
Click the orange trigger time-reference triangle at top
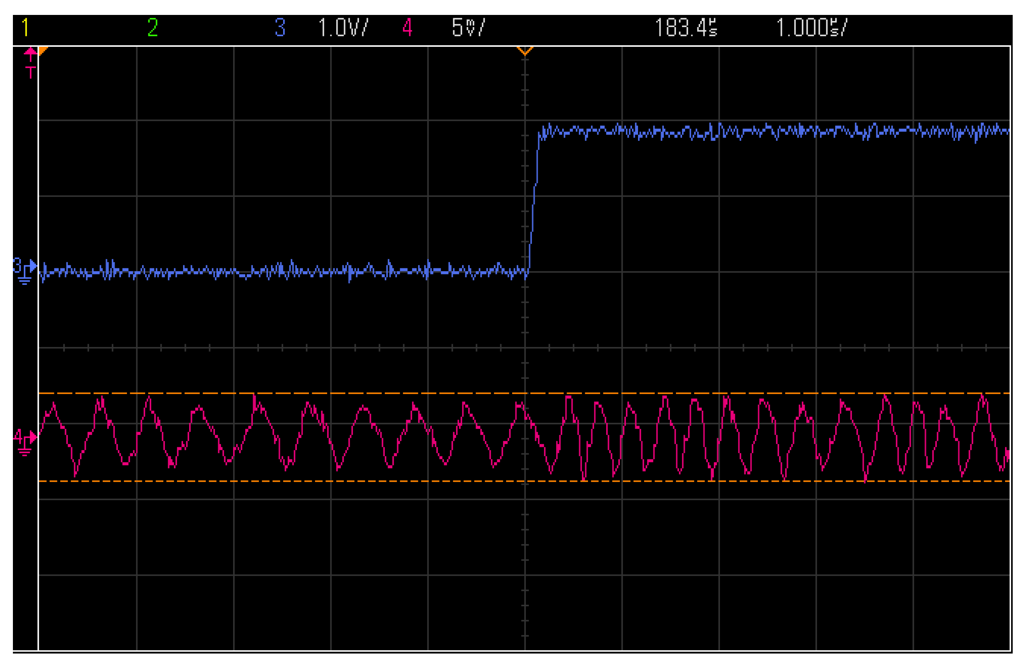525,52
